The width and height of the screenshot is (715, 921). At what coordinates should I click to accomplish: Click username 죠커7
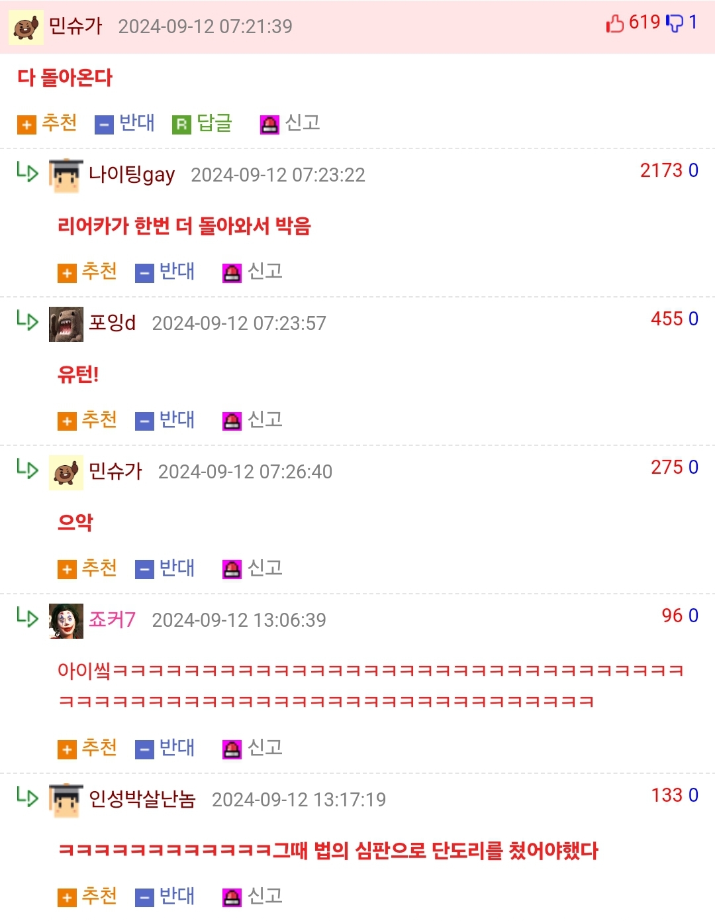pyautogui.click(x=112, y=620)
